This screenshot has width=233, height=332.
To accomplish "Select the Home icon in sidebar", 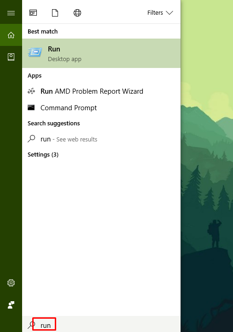I will 11,35.
